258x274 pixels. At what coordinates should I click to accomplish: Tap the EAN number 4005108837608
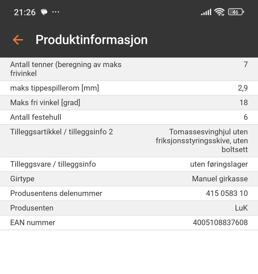coord(220,223)
